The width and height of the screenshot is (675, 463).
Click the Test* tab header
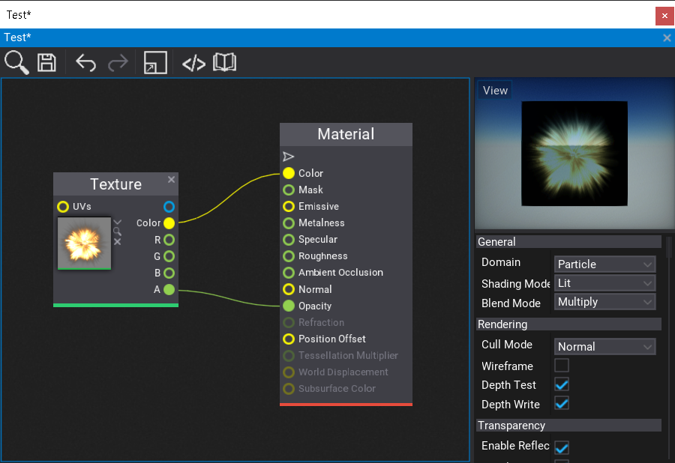point(16,37)
